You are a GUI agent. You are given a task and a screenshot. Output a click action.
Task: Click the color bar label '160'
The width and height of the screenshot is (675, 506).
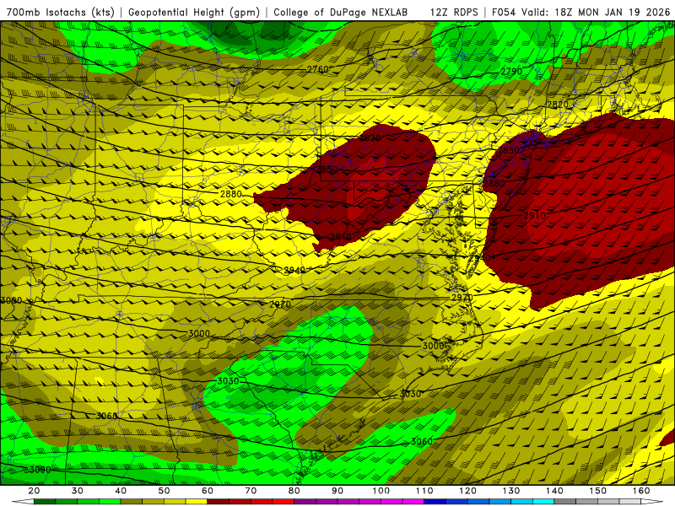641,491
